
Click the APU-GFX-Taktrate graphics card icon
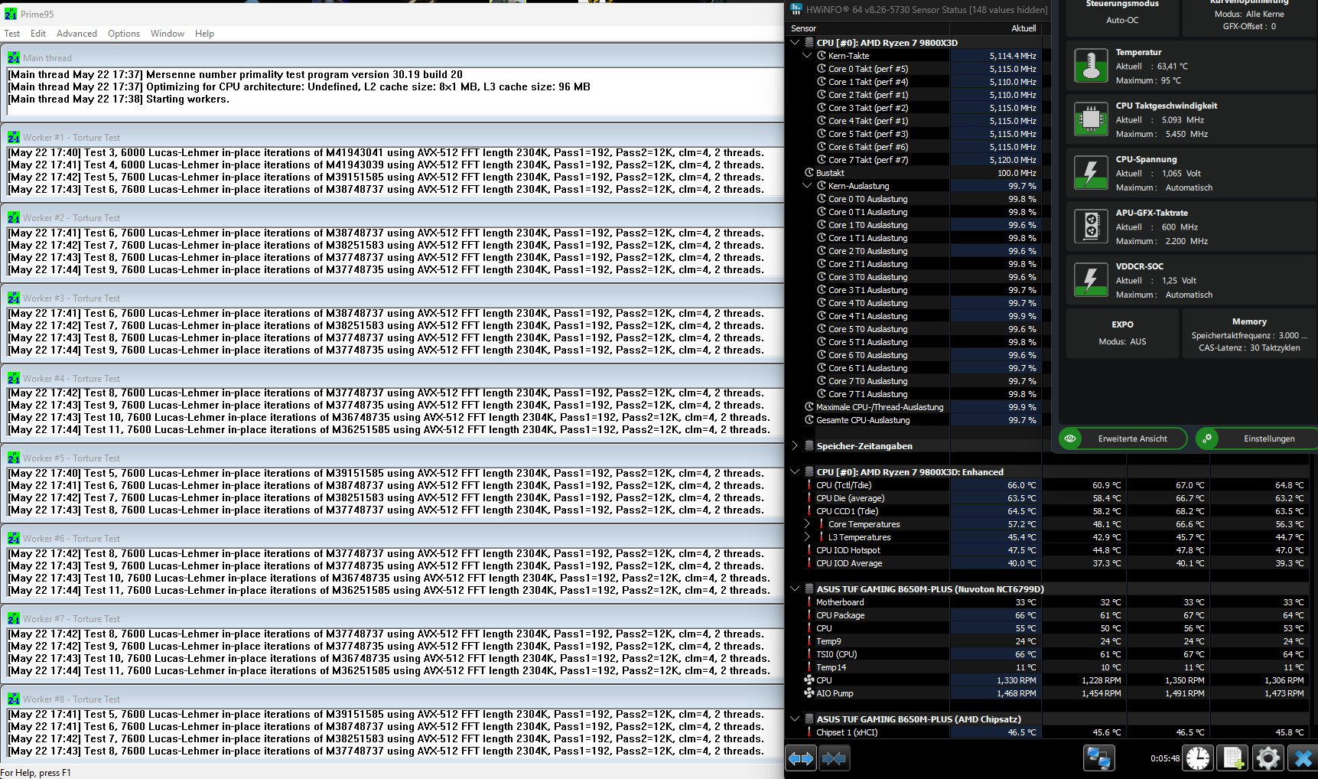(x=1091, y=226)
